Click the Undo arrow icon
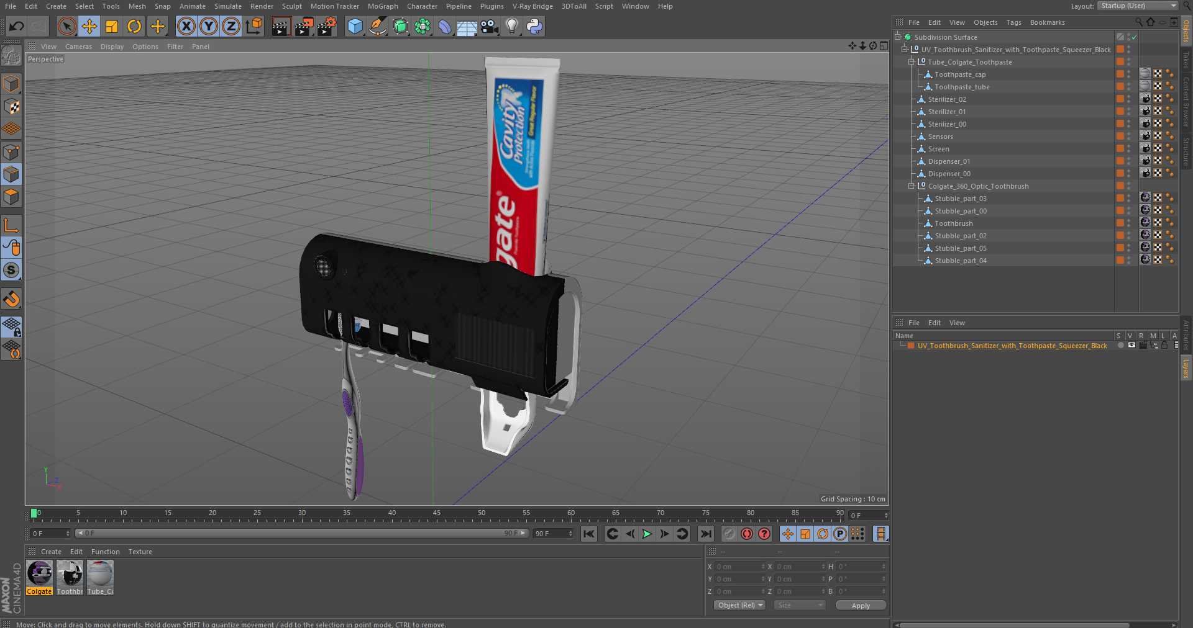Screen dimensions: 1193x628 pos(17,26)
